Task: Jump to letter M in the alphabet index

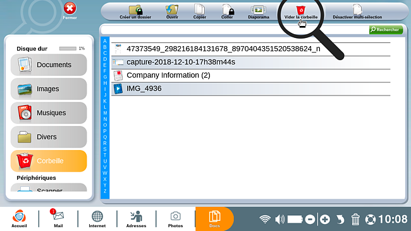Action: [105, 113]
